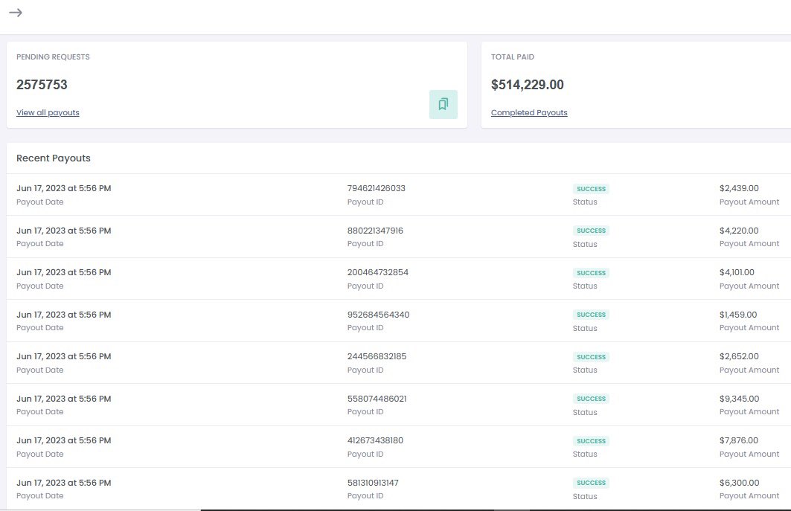Select payout ID 412673438180

(x=375, y=440)
